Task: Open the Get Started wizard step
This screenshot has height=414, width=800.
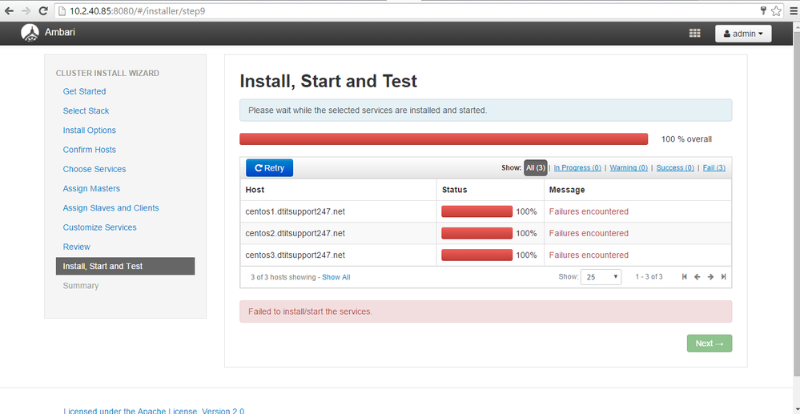Action: point(84,91)
